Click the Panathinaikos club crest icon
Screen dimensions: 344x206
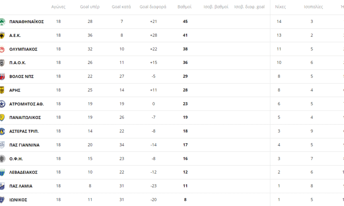(x=2, y=22)
